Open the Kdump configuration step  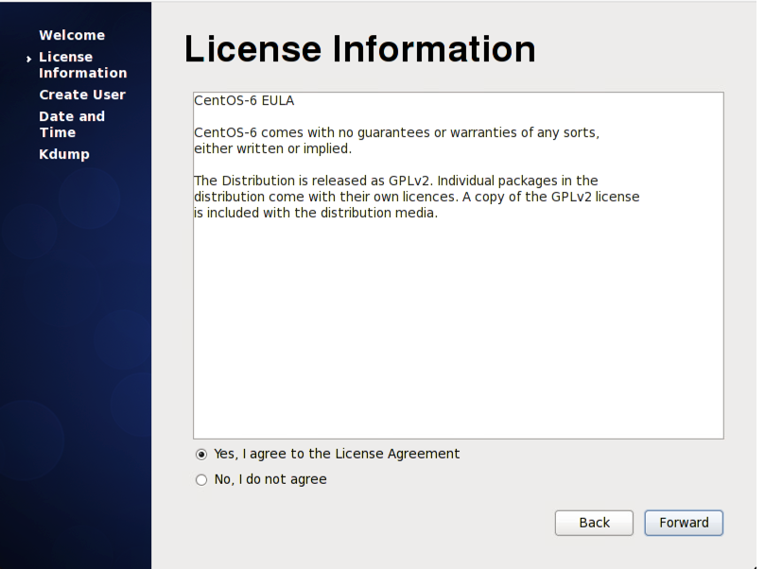coord(64,153)
